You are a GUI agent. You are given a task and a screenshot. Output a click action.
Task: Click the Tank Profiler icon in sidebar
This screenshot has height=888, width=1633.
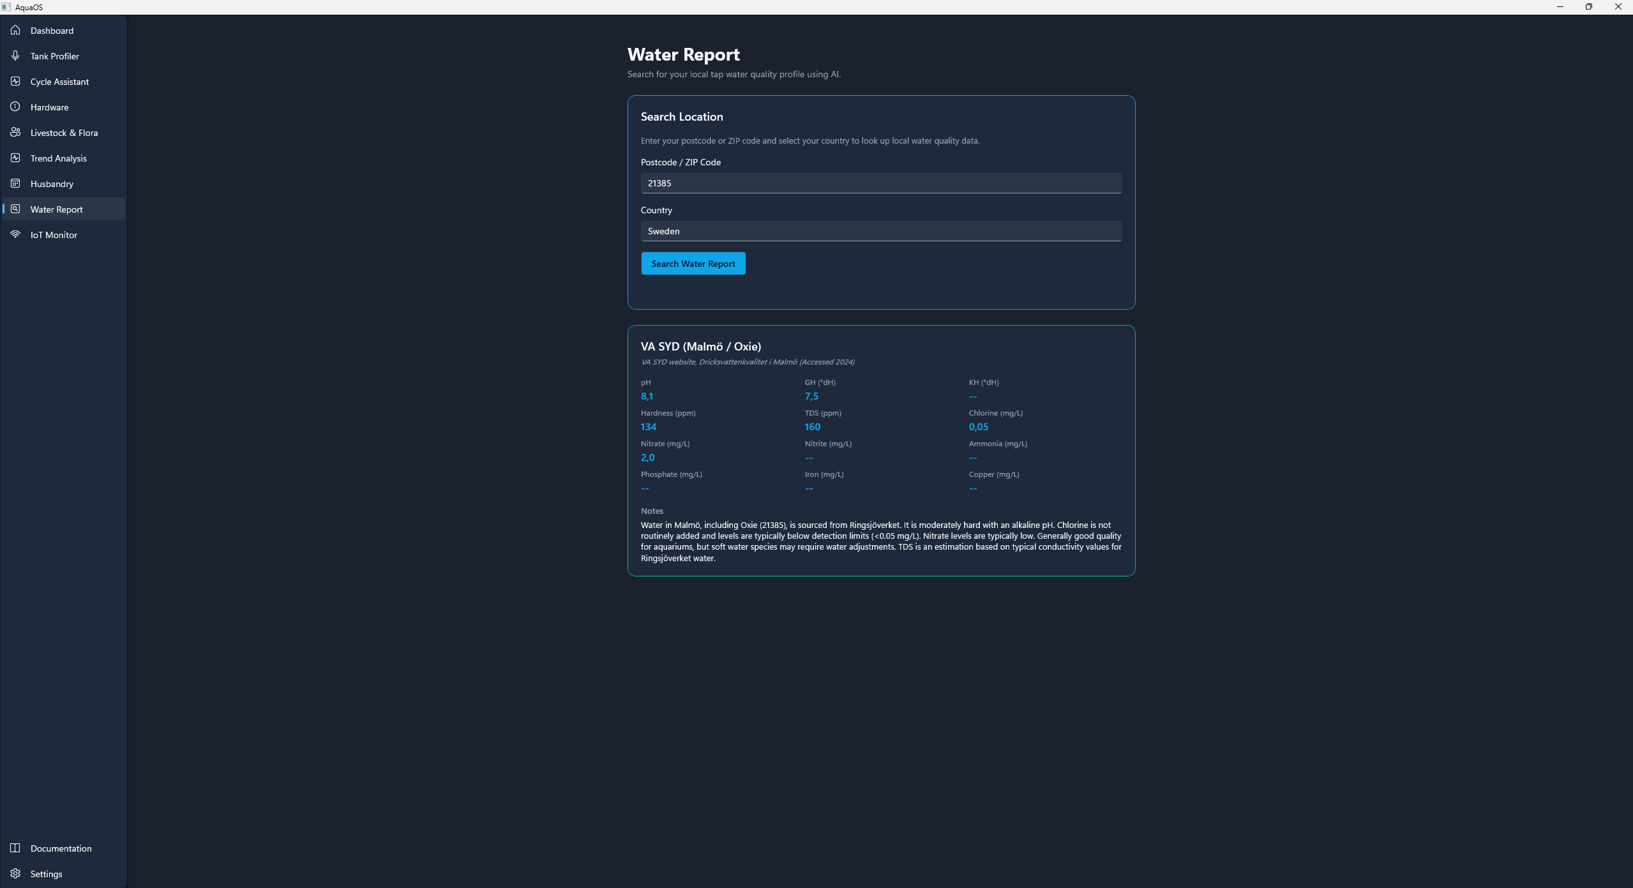[15, 56]
